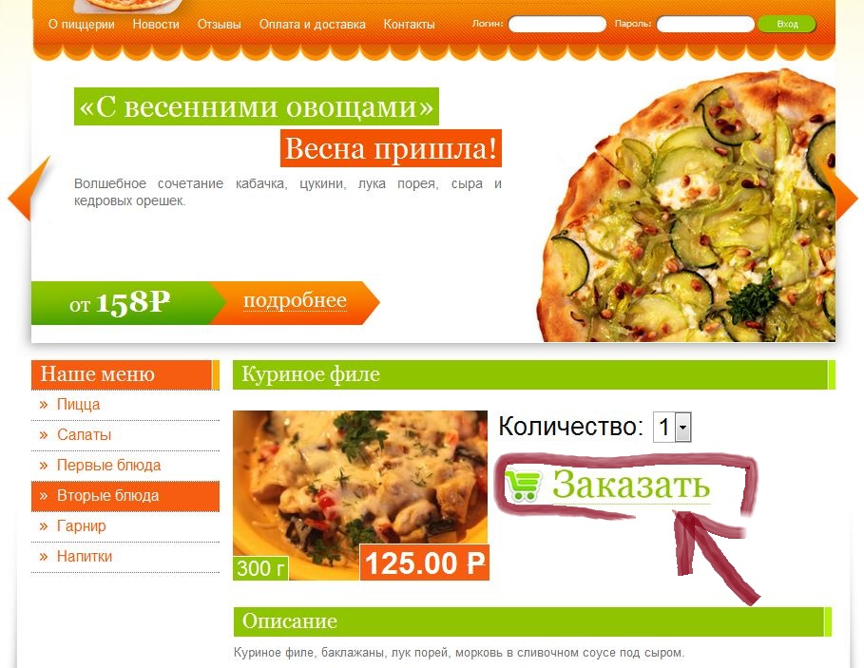
Task: Open the Контакты page
Action: point(410,25)
